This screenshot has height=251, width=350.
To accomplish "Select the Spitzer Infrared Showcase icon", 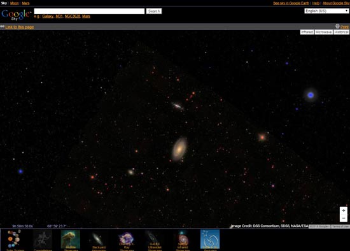I will click(183, 239).
